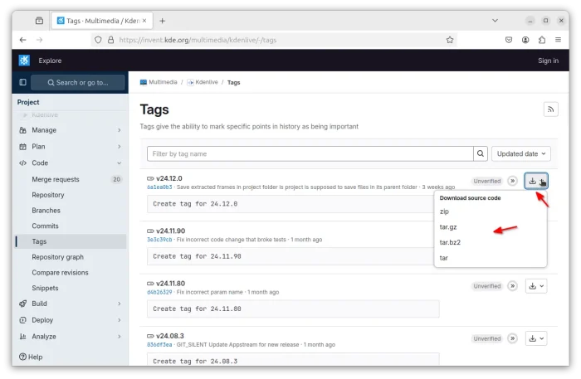581x379 pixels.
Task: Click the padlock site info icon
Action: coord(110,40)
